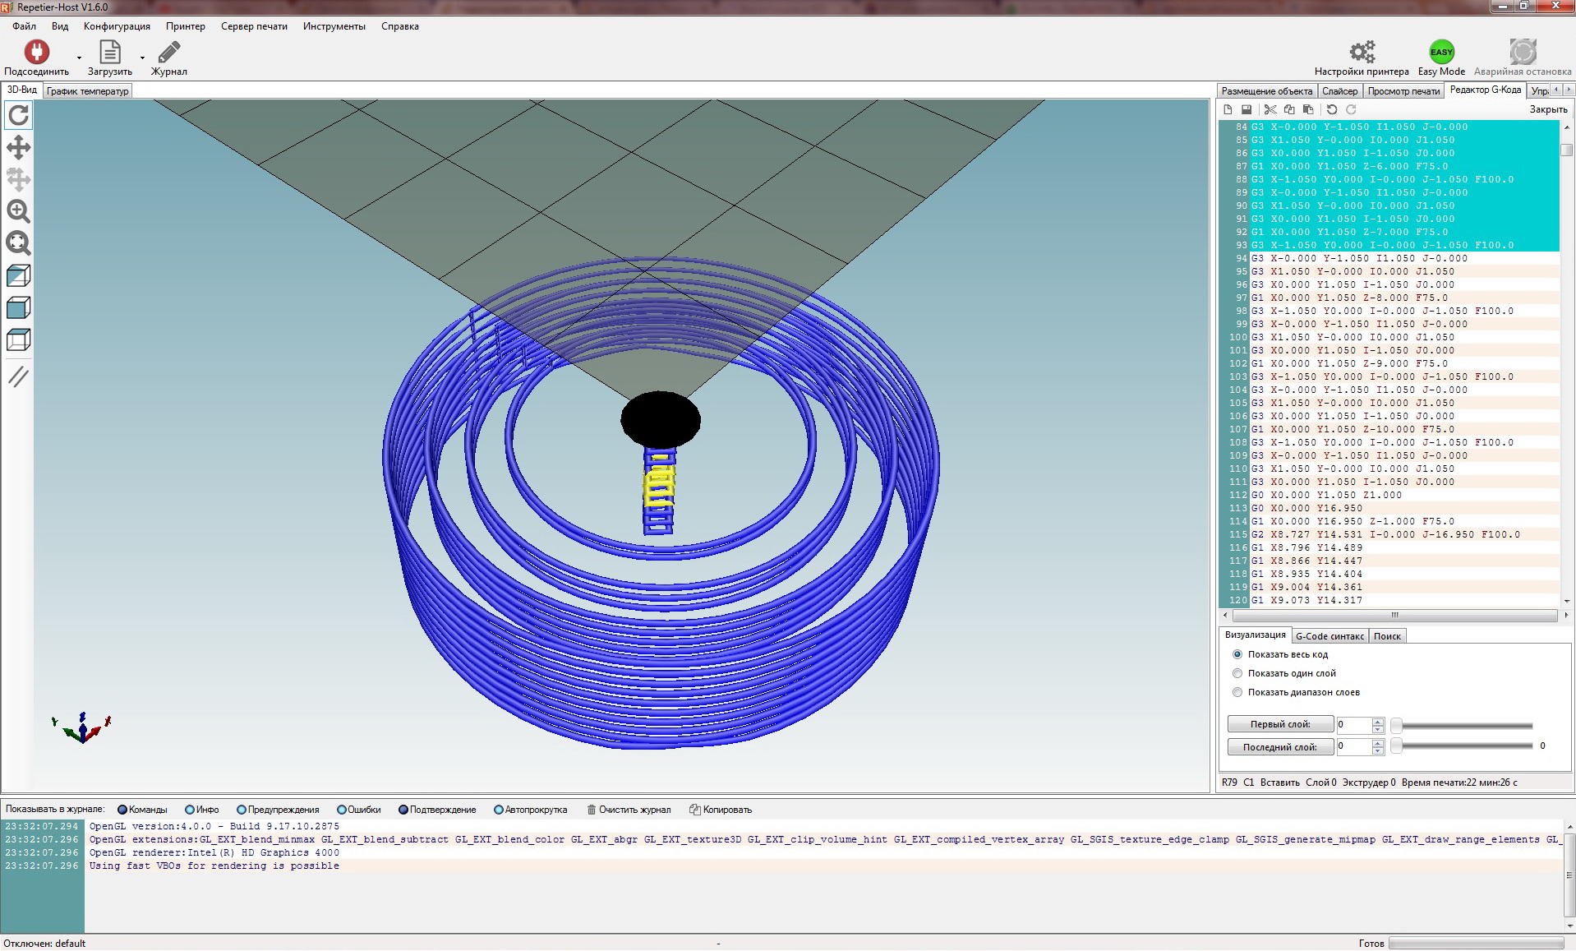This screenshot has width=1576, height=951.
Task: Open the 'Конфигурация' menu
Action: 117,26
